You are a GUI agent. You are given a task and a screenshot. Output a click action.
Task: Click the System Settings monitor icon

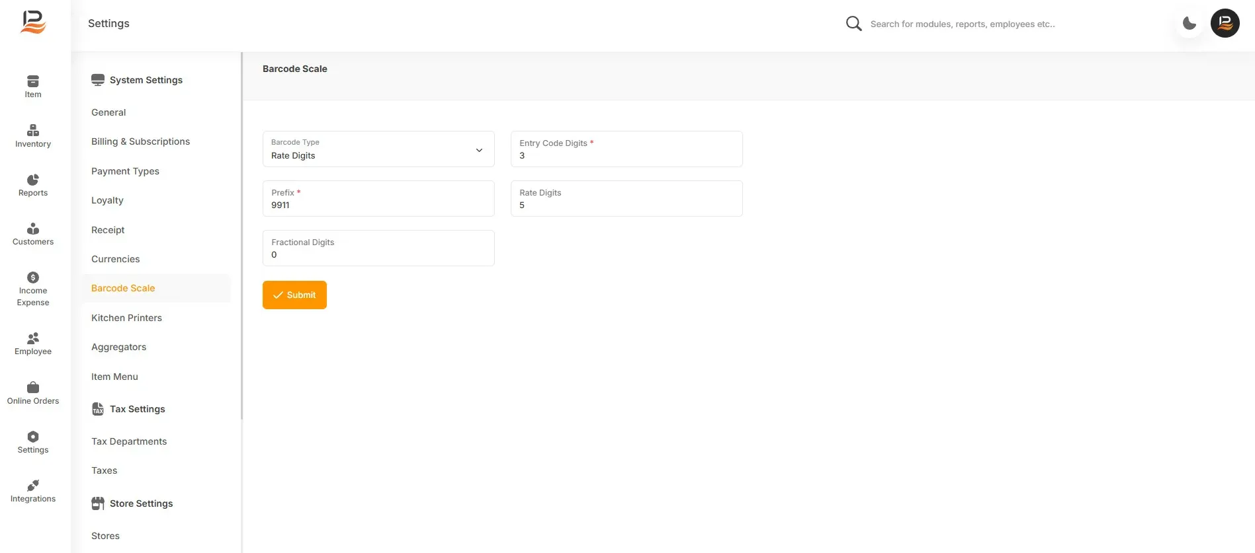coord(98,80)
